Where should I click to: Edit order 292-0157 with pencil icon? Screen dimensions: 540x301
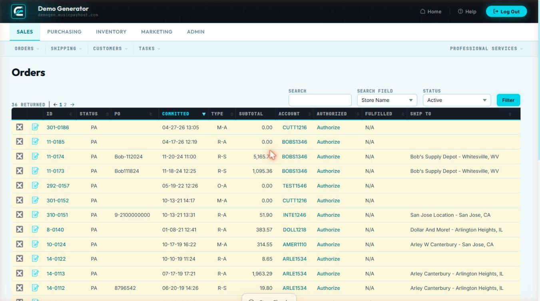(x=35, y=185)
